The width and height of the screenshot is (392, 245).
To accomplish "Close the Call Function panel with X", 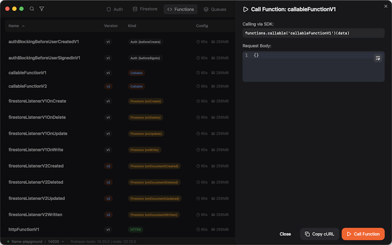I will pyautogui.click(x=385, y=5).
